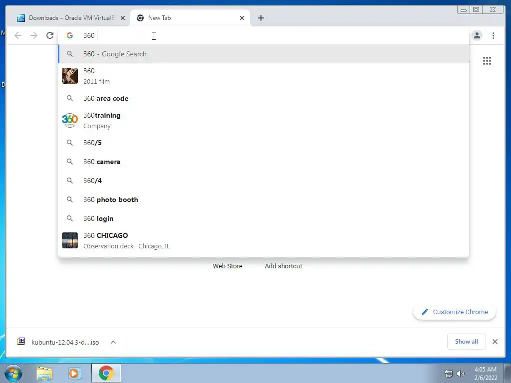Click the 360 CHICAGO photo thumbnail
The height and width of the screenshot is (383, 511).
(70, 240)
